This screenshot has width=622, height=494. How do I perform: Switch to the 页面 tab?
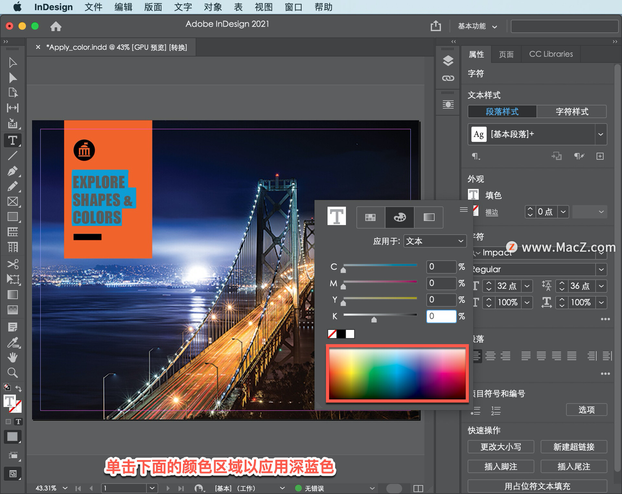coord(506,54)
